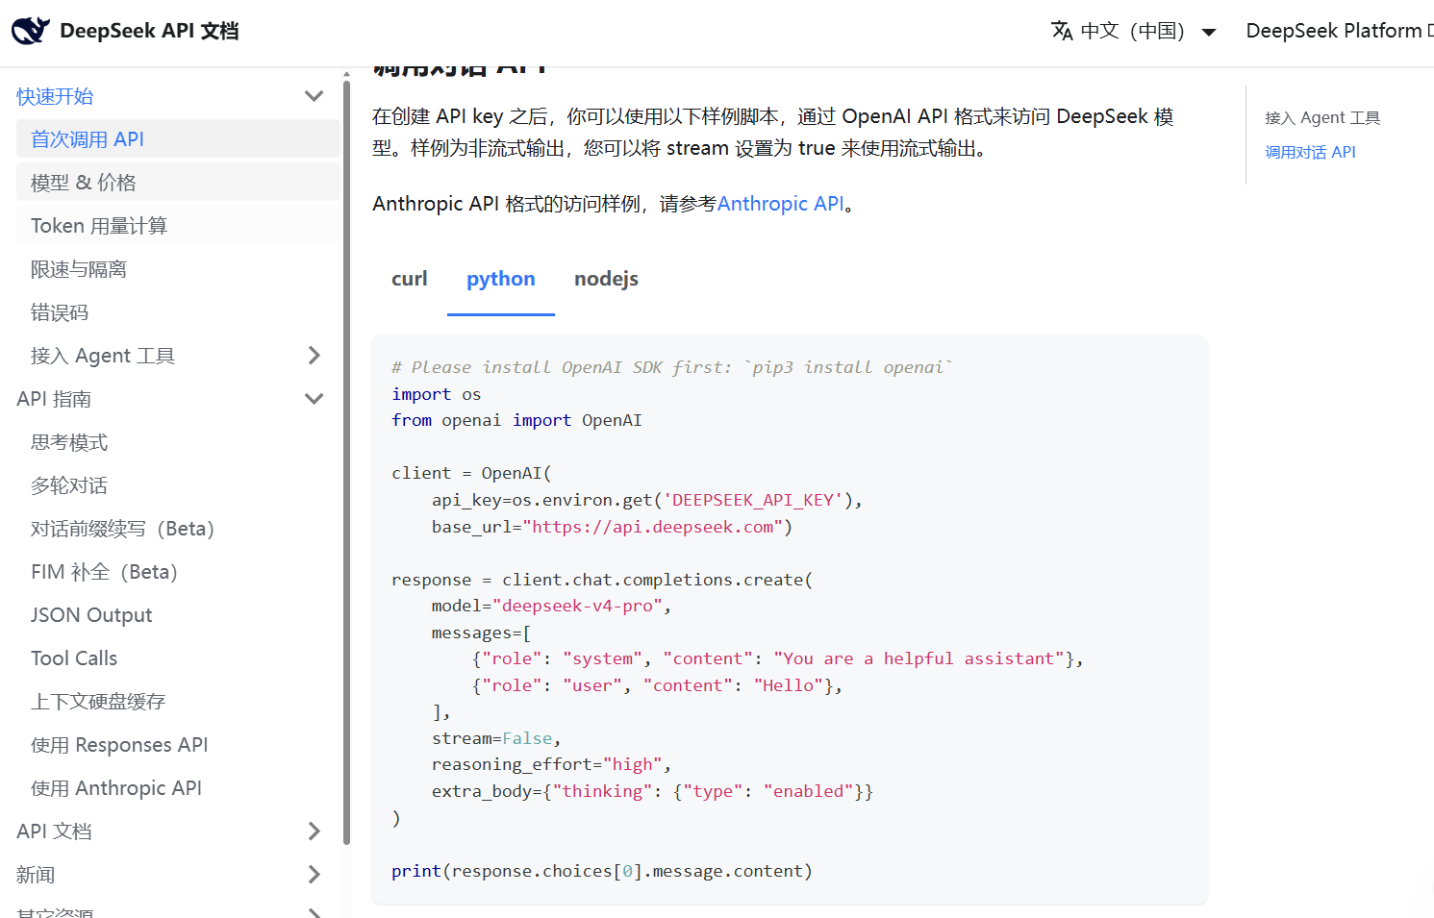
Task: Go to 上下文硬盘缓存 in the sidebar
Action: click(178, 702)
